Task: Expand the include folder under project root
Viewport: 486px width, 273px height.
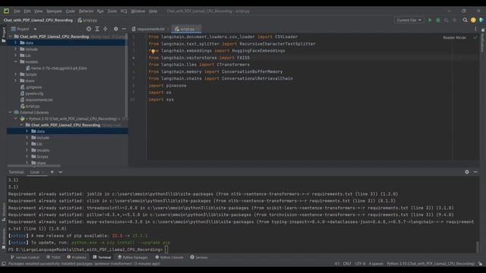Action: point(15,49)
